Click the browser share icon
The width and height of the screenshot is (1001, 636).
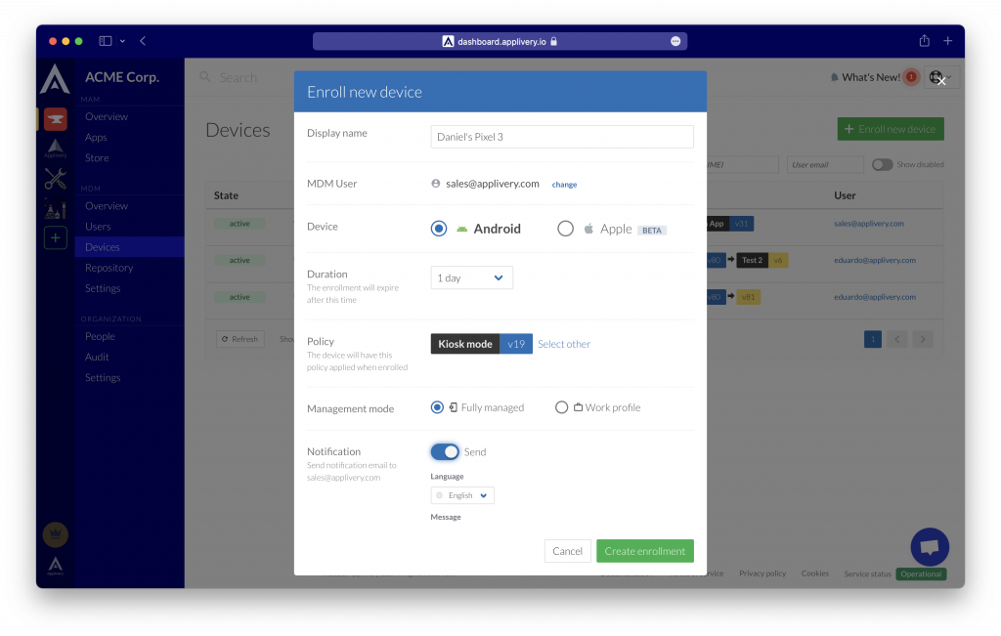[x=924, y=41]
